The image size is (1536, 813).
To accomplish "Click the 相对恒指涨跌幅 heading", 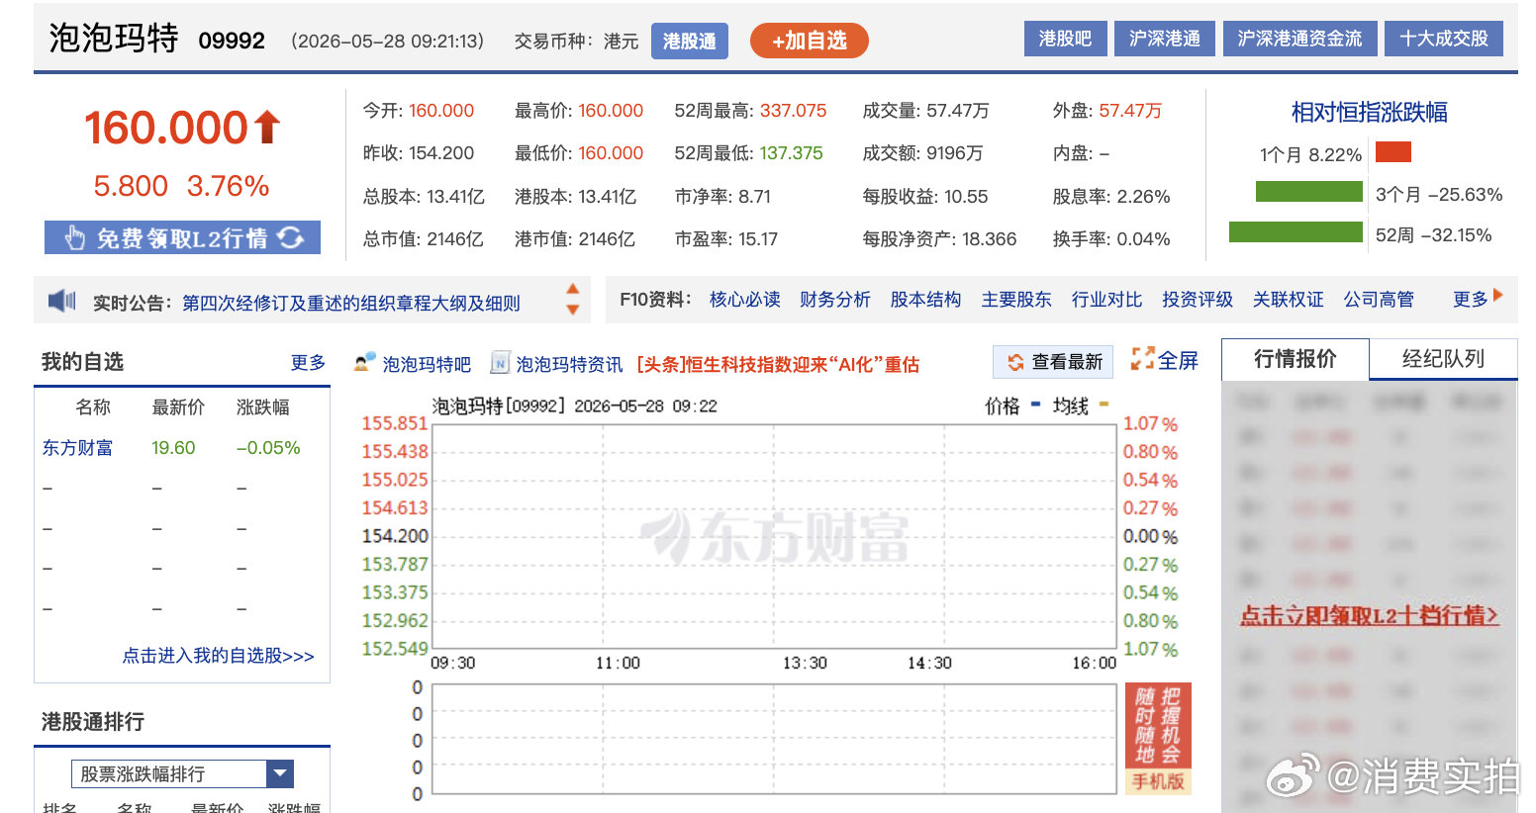I will pyautogui.click(x=1369, y=112).
